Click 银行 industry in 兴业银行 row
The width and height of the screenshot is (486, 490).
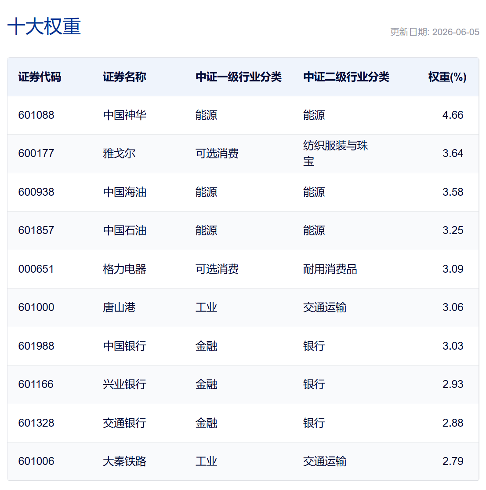[314, 384]
